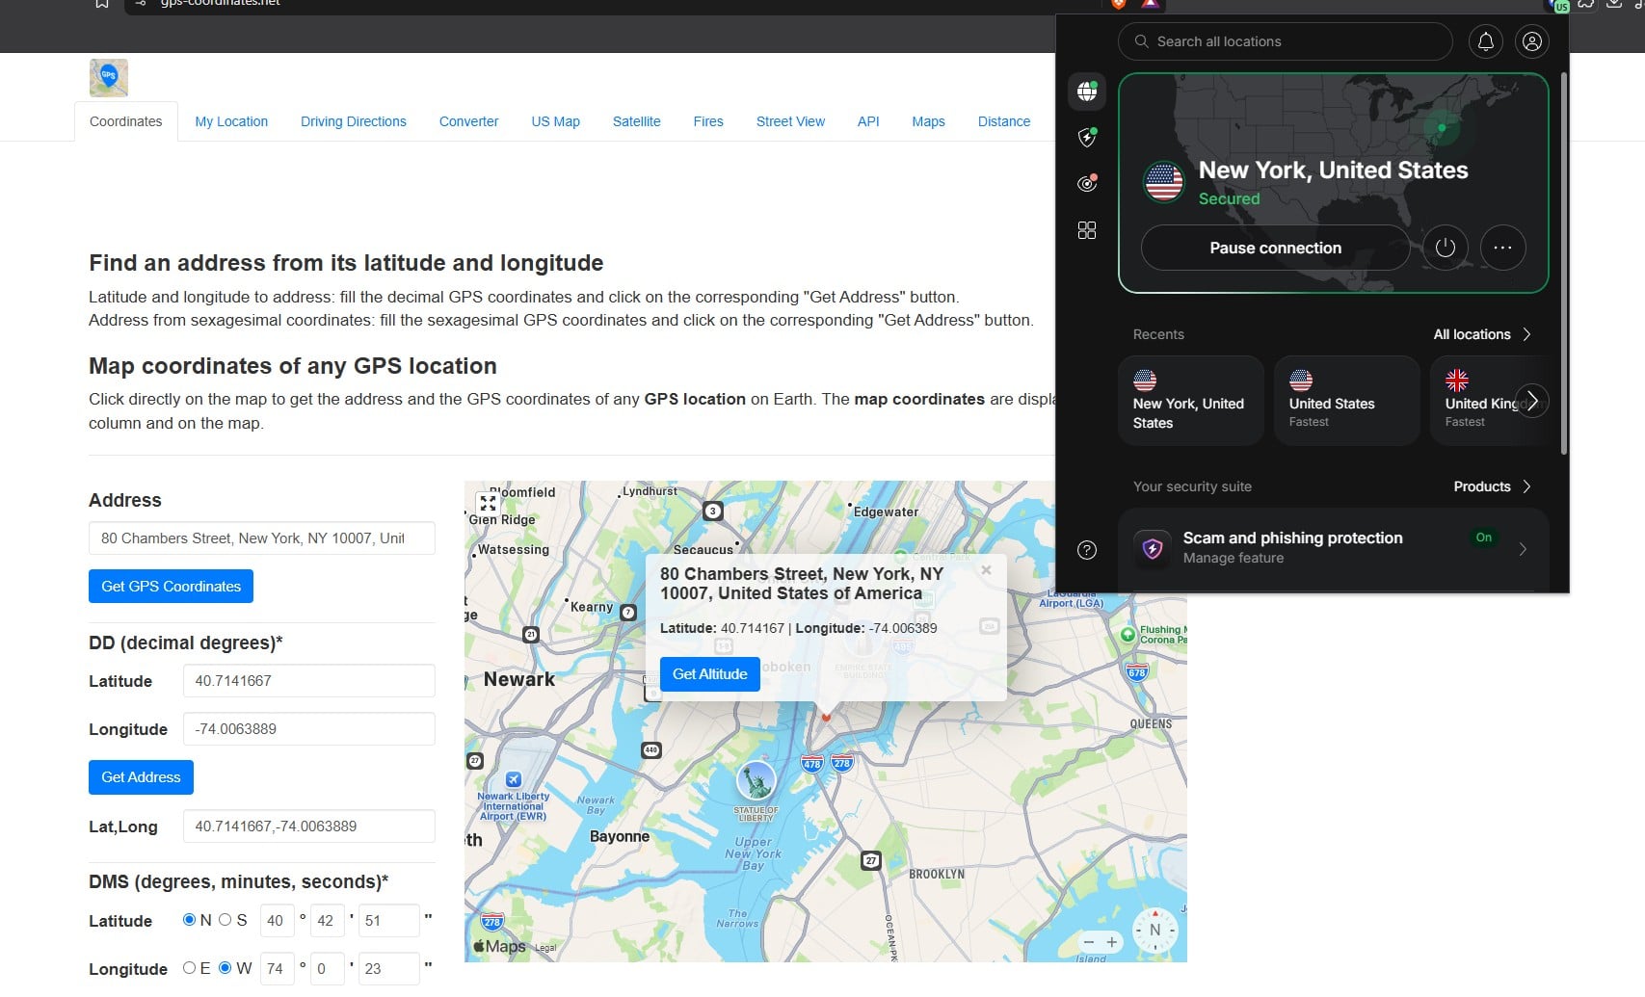Show next recent locations with arrow

pos(1532,401)
